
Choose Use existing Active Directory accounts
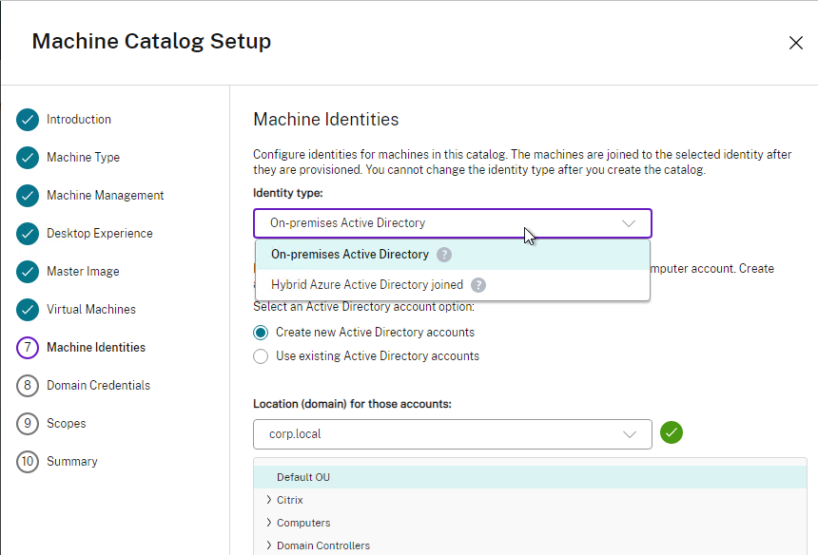tap(261, 356)
